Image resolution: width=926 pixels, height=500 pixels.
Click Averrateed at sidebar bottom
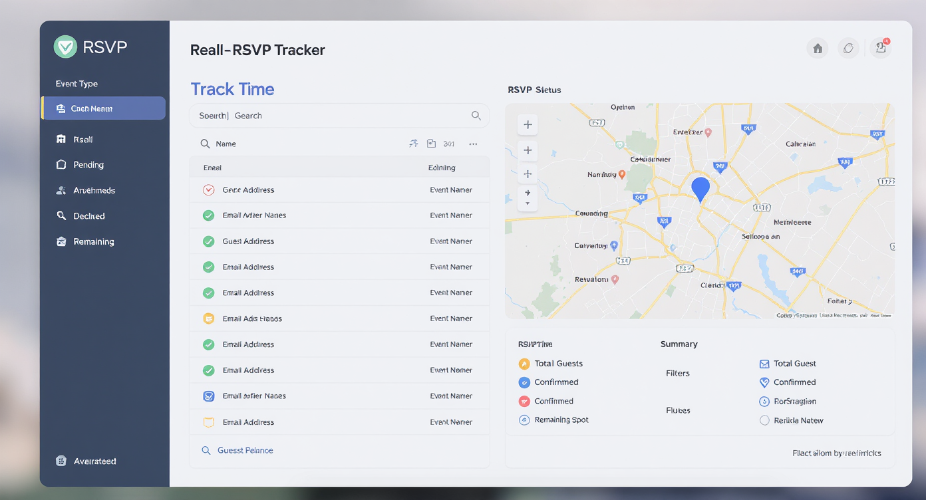pos(94,461)
